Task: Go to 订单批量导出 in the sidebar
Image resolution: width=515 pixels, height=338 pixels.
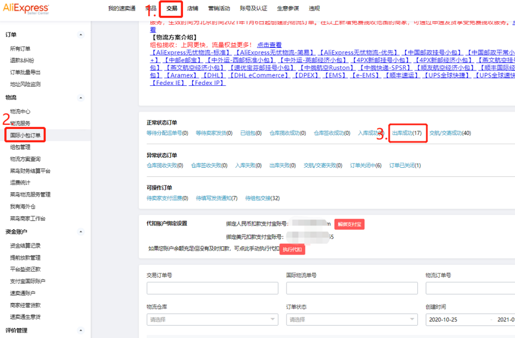Action: (25, 72)
